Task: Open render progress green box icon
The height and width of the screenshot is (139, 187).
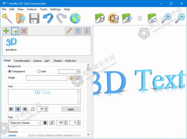Action: coord(152,18)
